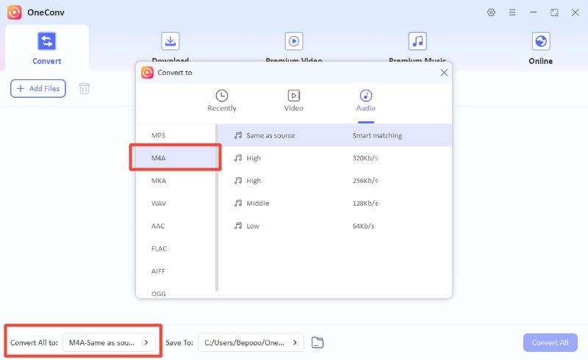Click music note icon beside Same as source

(x=238, y=135)
